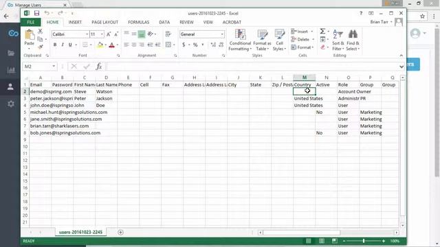Click the Format Painter brush icon
The height and width of the screenshot is (247, 440).
click(x=40, y=47)
